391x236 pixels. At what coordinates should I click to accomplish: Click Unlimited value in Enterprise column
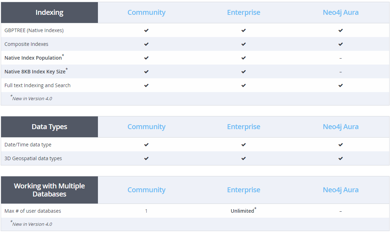(x=243, y=211)
